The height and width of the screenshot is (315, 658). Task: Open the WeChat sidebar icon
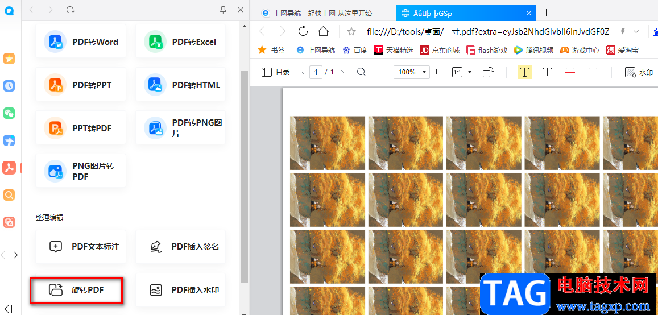[x=9, y=113]
